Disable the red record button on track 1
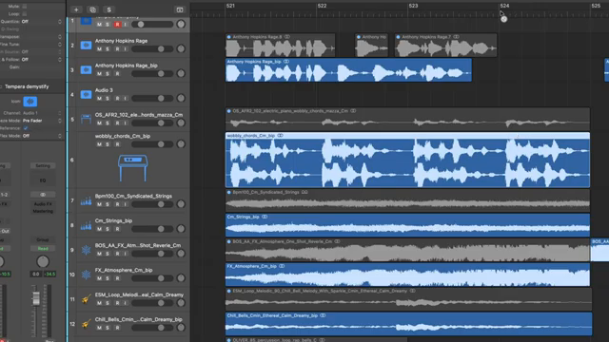 [117, 25]
